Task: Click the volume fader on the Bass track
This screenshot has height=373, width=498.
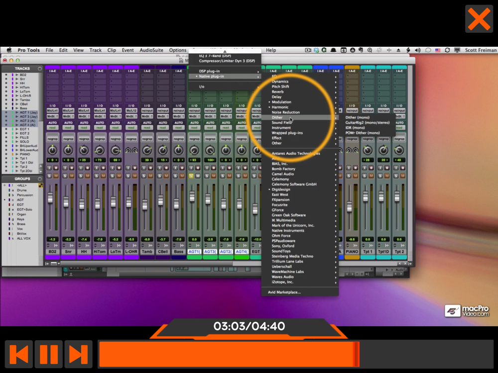Action: [177, 204]
